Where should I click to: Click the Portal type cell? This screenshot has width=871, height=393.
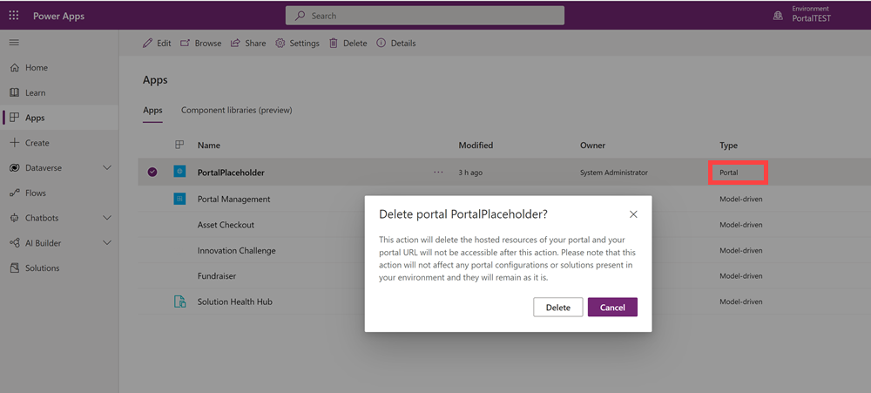coord(729,173)
